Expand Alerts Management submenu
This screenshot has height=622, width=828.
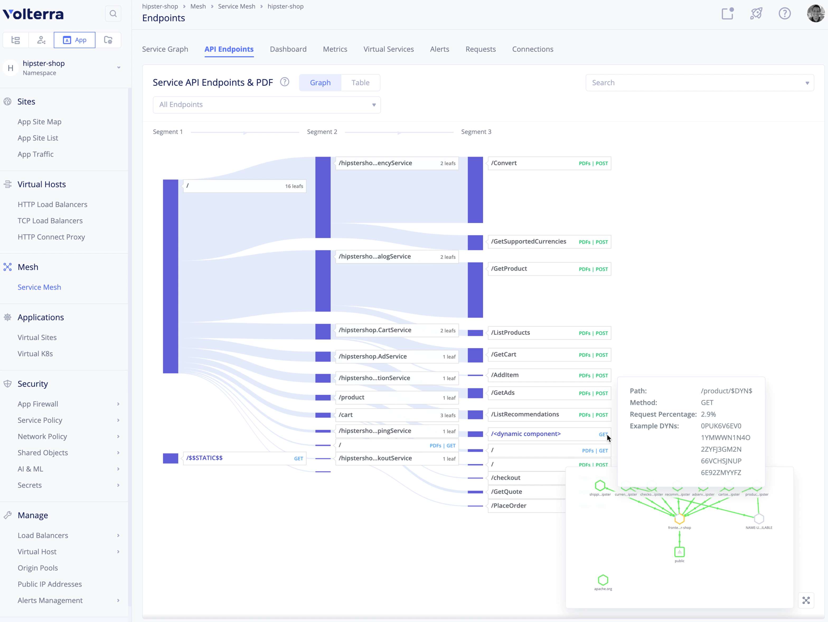(x=118, y=600)
